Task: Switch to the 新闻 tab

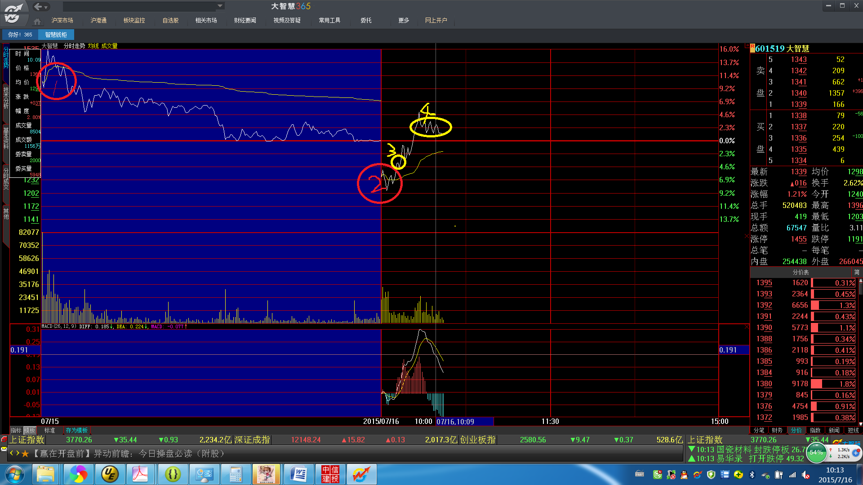Action: 834,430
